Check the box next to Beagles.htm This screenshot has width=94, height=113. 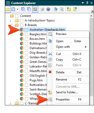point(26,34)
